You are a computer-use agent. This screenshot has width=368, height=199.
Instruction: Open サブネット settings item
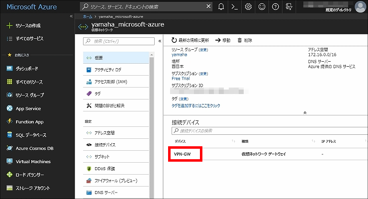coord(116,157)
